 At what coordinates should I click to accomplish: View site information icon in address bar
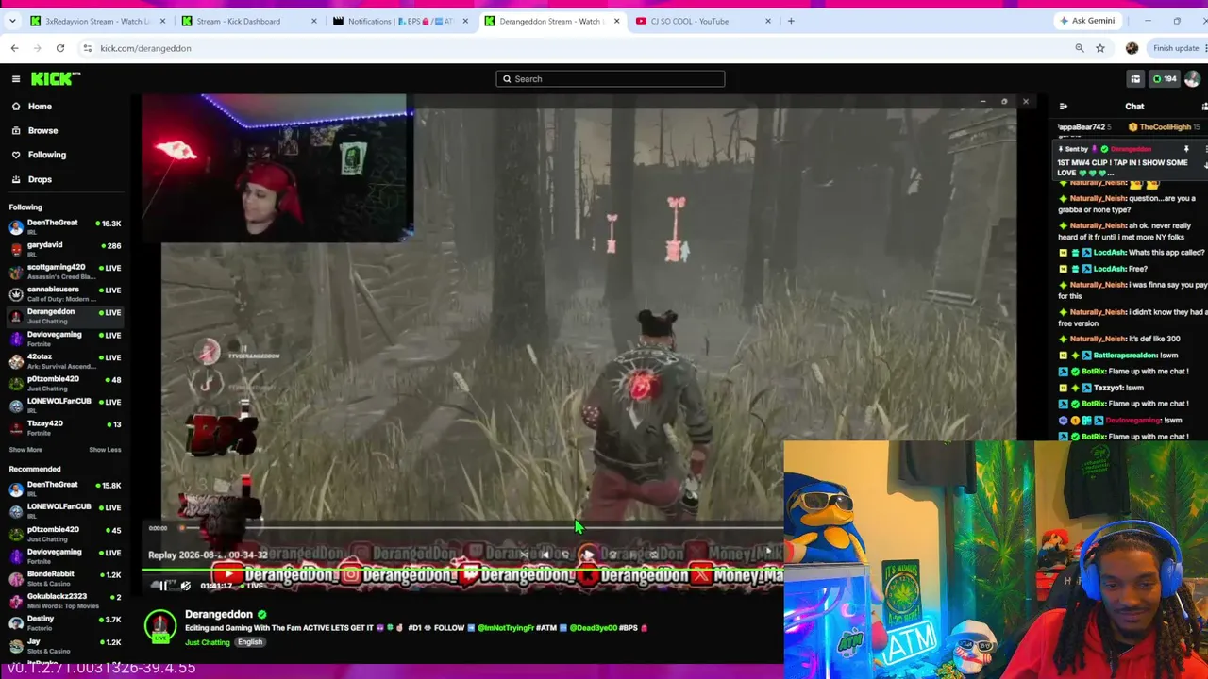pyautogui.click(x=87, y=48)
